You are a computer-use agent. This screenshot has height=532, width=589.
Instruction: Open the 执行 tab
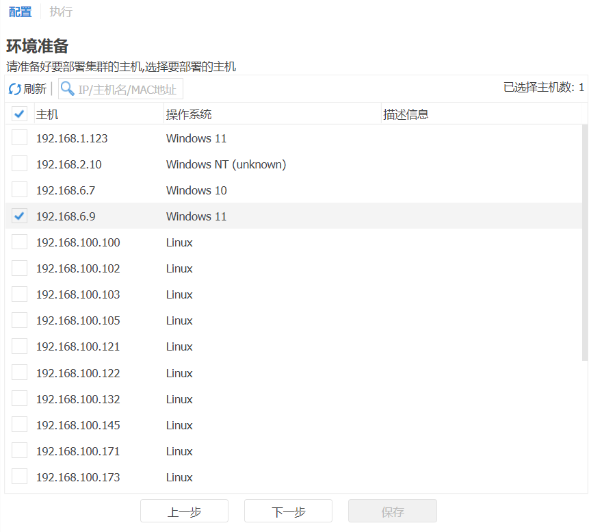pyautogui.click(x=61, y=12)
